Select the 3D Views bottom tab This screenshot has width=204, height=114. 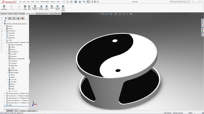[x=23, y=111]
